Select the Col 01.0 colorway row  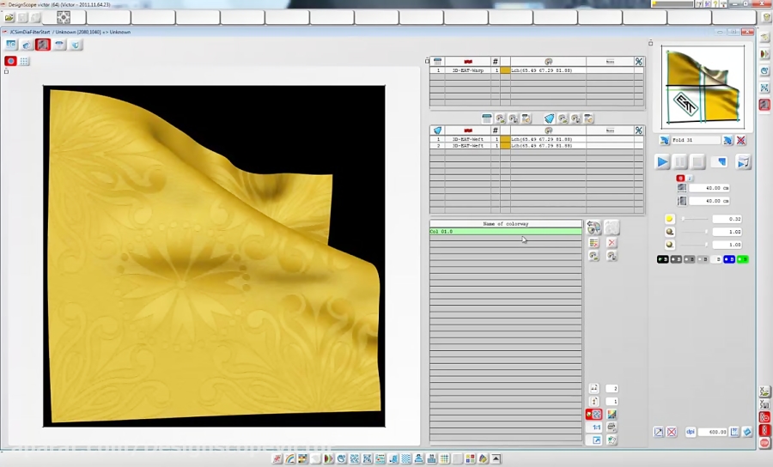[x=505, y=232]
